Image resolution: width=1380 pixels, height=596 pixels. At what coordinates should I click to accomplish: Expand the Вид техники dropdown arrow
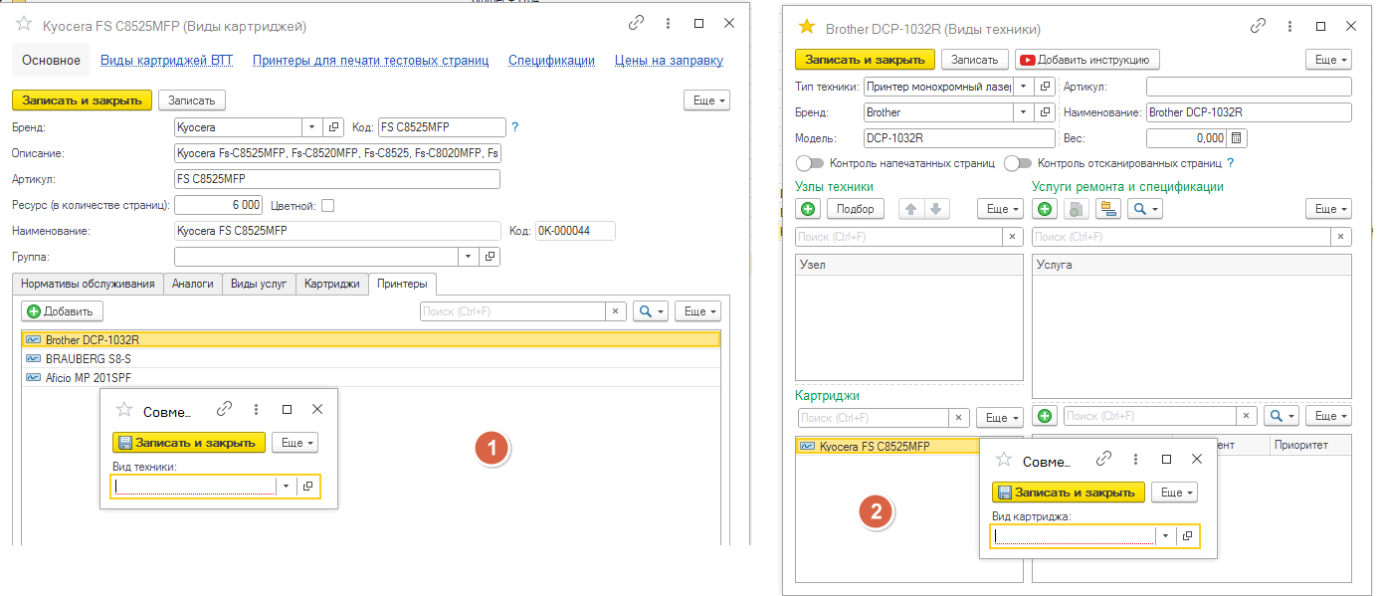coord(287,487)
